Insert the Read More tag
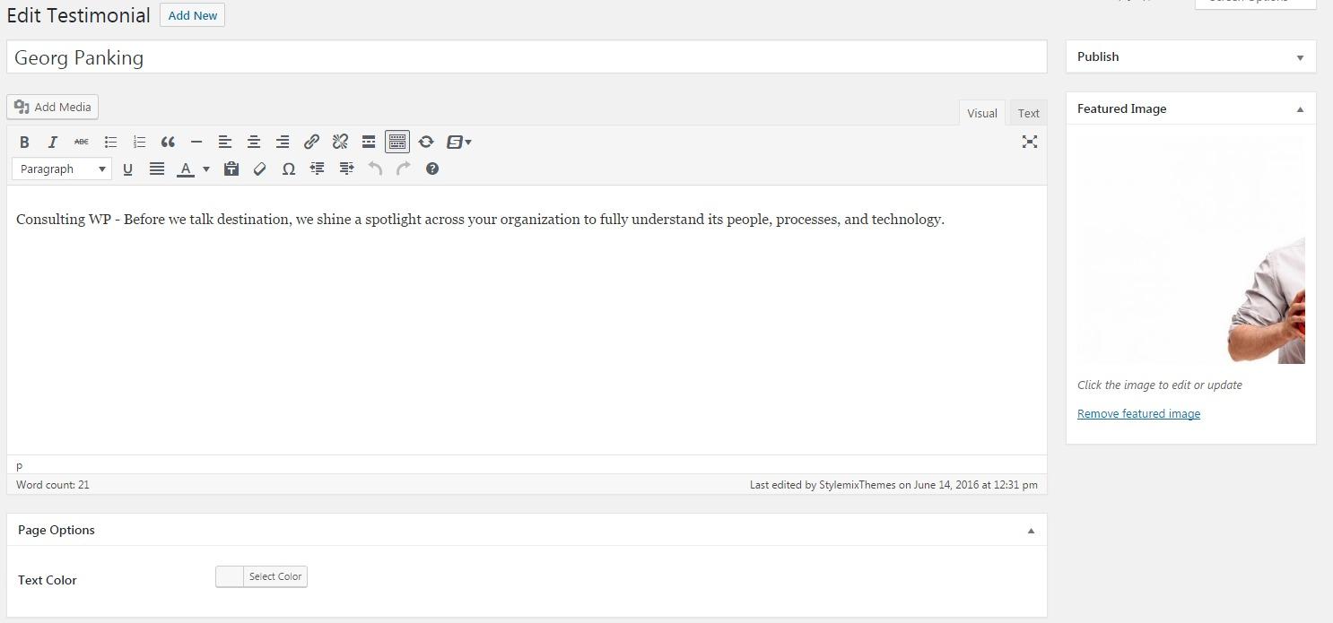 (369, 142)
